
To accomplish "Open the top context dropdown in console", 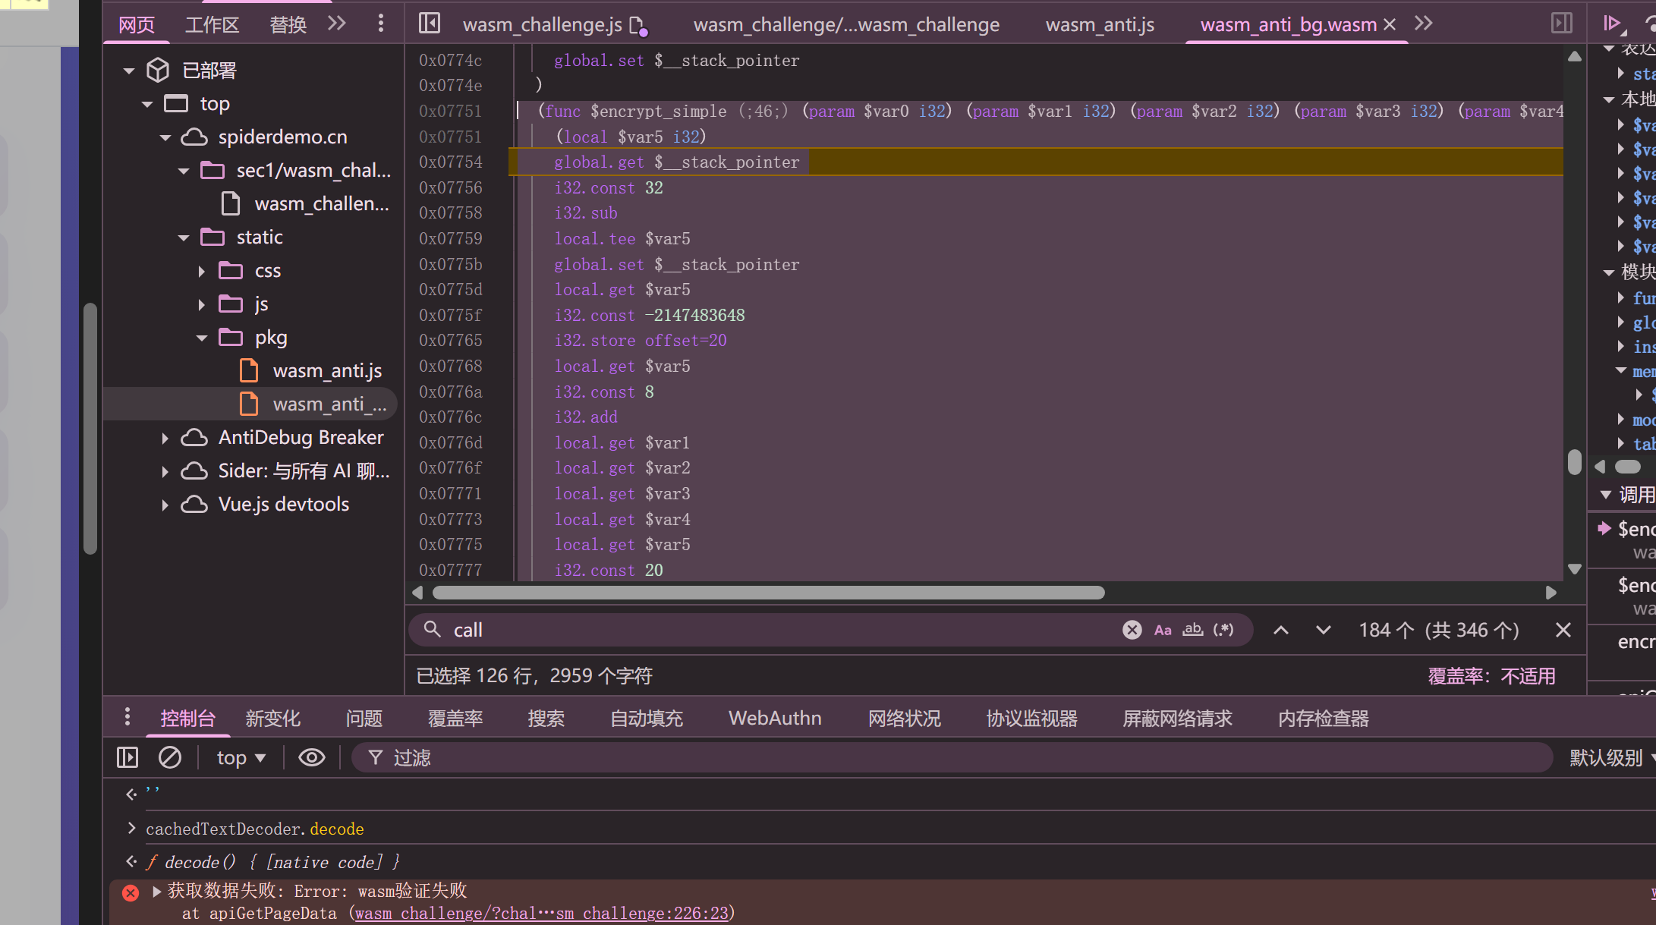I will pos(241,757).
